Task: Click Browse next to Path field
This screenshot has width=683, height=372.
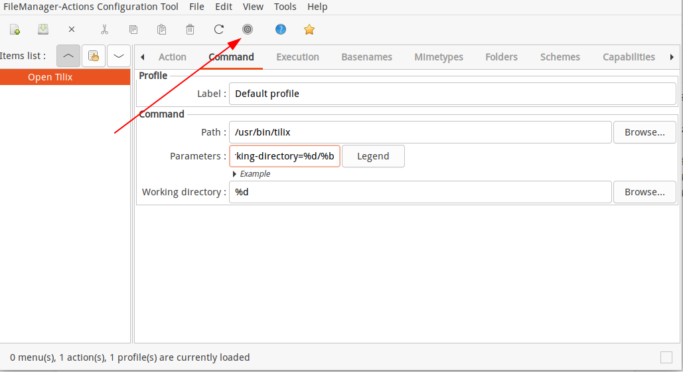Action: click(645, 132)
